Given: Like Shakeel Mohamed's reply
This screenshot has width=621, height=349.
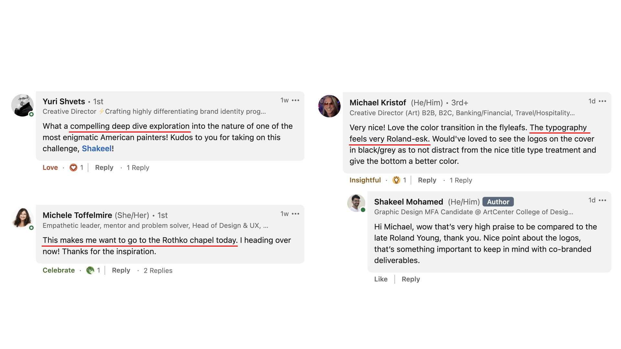Looking at the screenshot, I should click(x=381, y=279).
